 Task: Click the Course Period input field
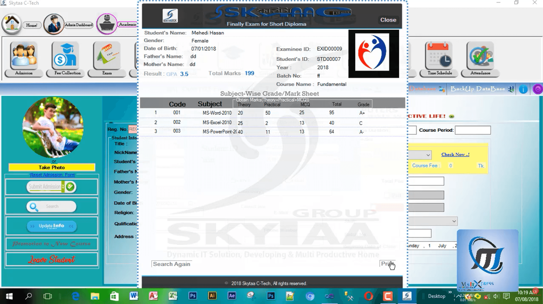pyautogui.click(x=473, y=130)
